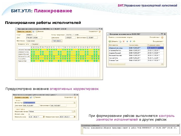Focus Новая дата окончания field

pyautogui.click(x=66, y=117)
